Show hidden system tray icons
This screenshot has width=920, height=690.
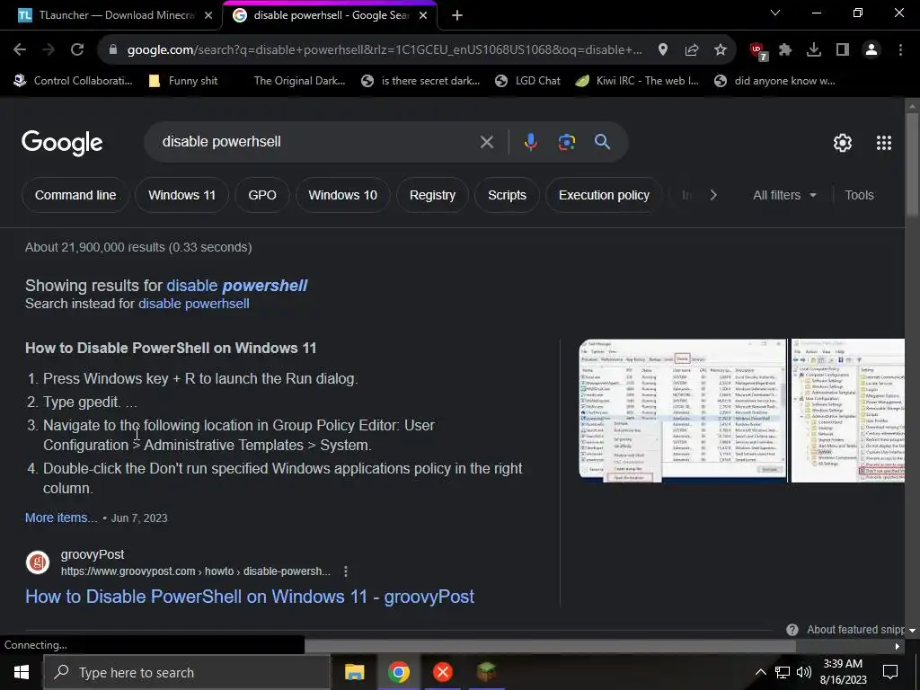(x=760, y=672)
